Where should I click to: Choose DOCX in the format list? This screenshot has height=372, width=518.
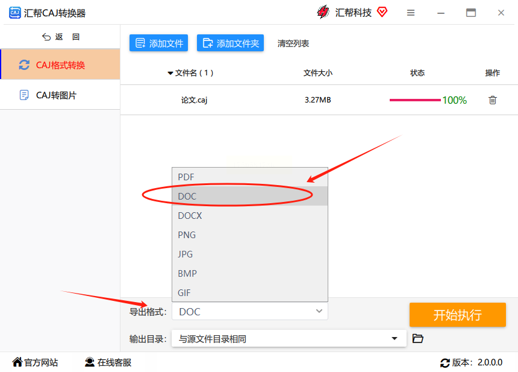tap(250, 216)
